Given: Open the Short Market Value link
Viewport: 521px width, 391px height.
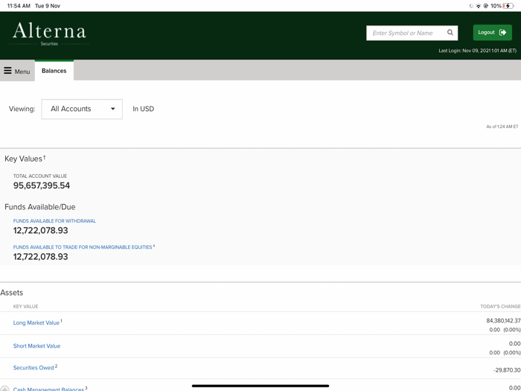Looking at the screenshot, I should coord(37,346).
